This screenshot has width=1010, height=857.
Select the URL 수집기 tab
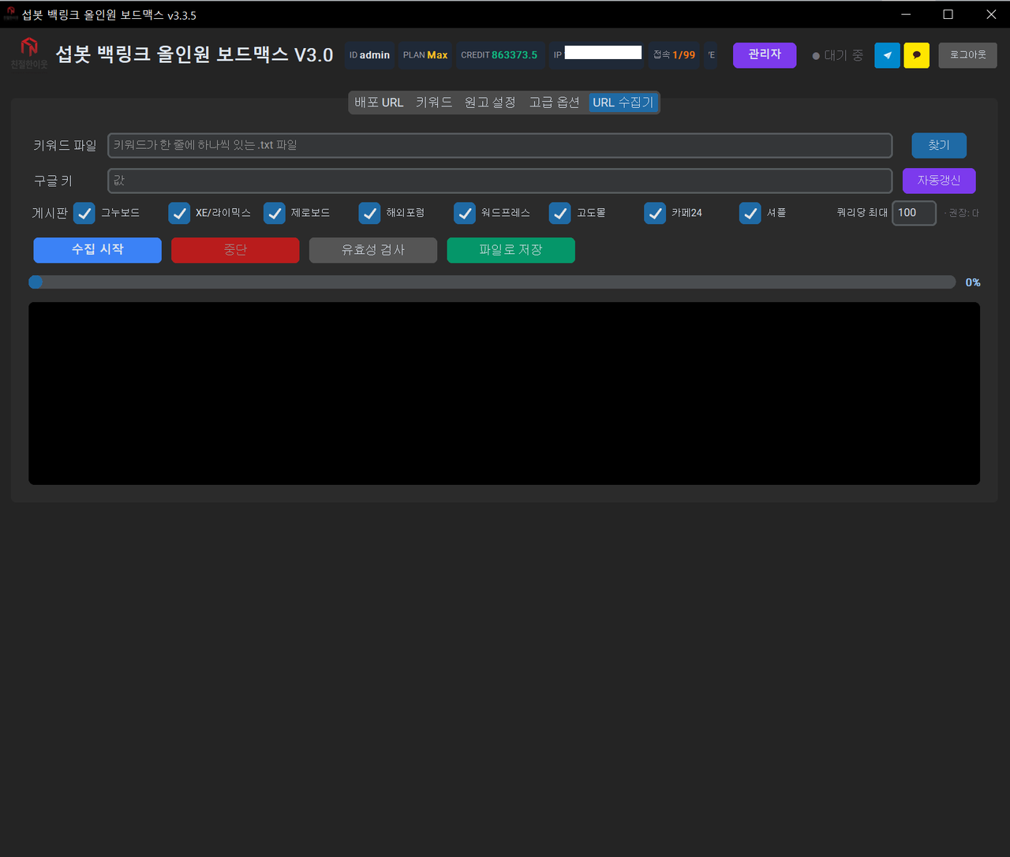point(623,102)
